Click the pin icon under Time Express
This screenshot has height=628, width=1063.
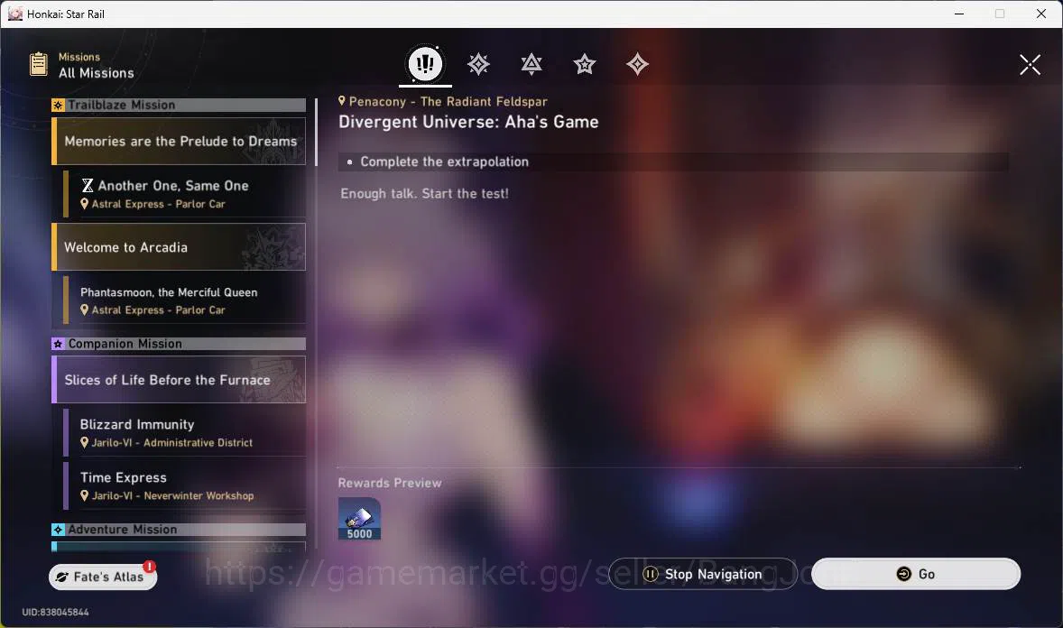click(85, 495)
